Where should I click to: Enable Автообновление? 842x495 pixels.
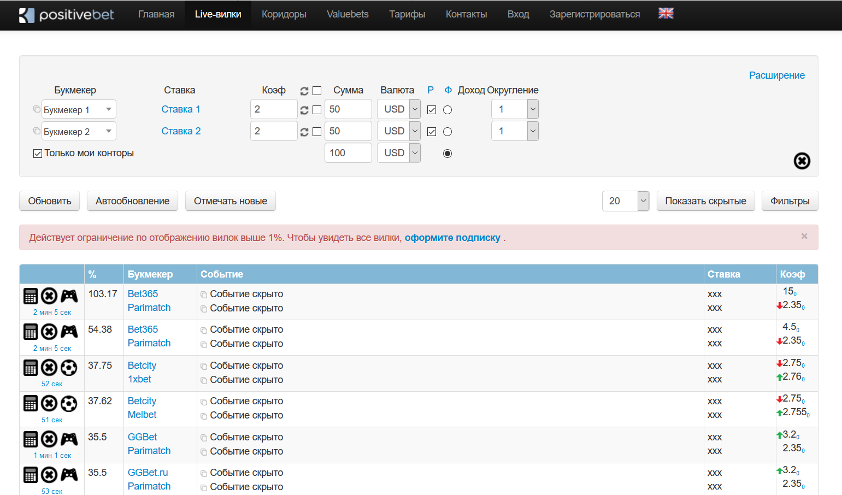133,201
